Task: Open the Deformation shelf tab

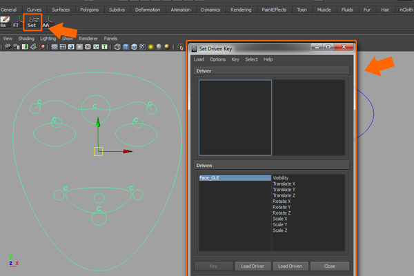Action: point(148,10)
